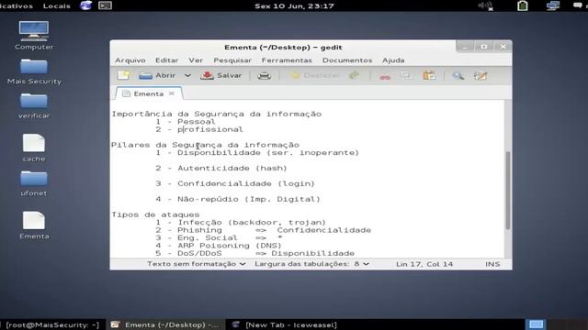Click the line '1 - Pessoal'
Viewport: 588px width, 330px height.
186,122
